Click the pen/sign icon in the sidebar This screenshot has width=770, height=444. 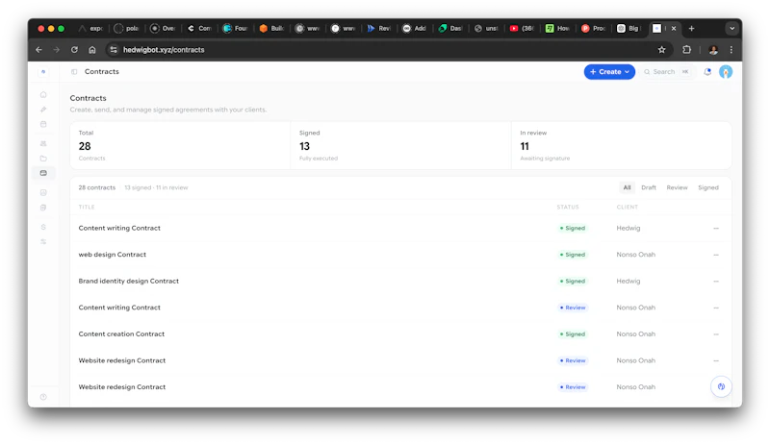(x=43, y=110)
